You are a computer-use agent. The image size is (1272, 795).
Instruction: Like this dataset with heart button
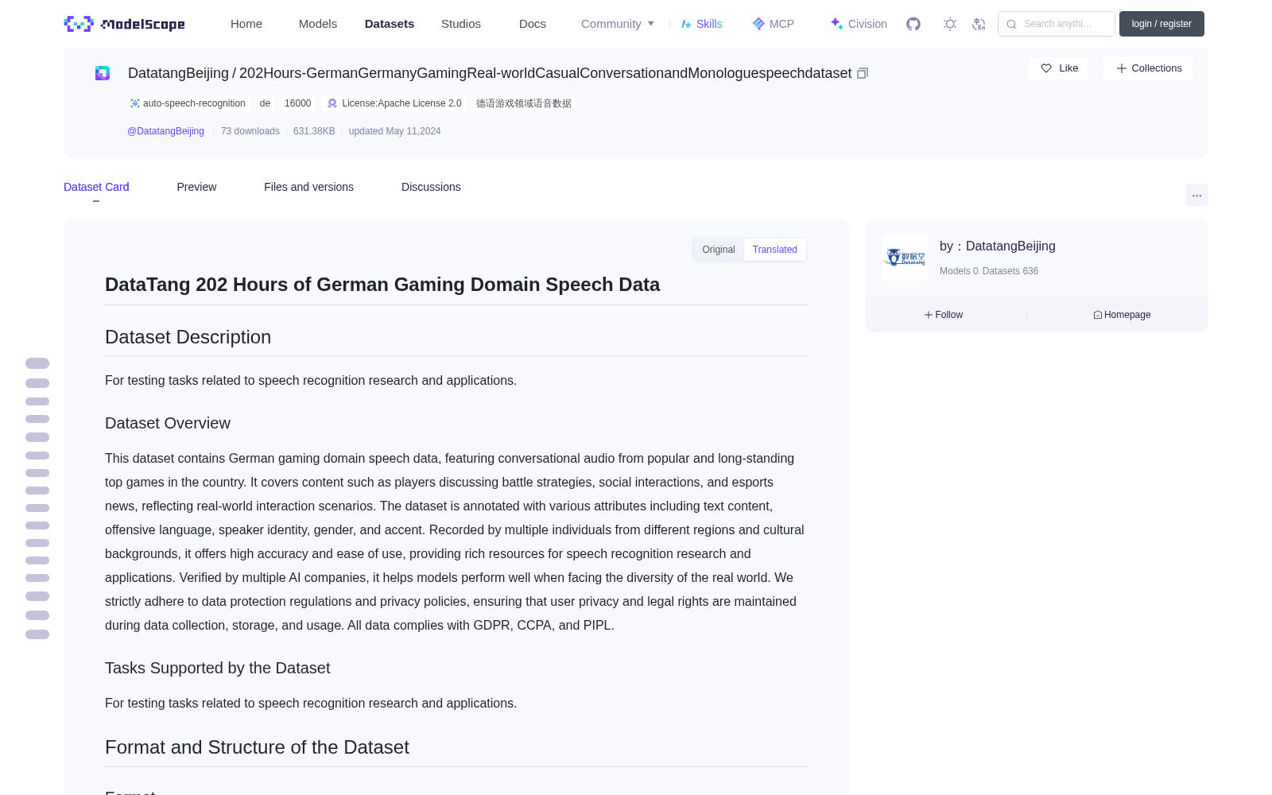[1058, 68]
